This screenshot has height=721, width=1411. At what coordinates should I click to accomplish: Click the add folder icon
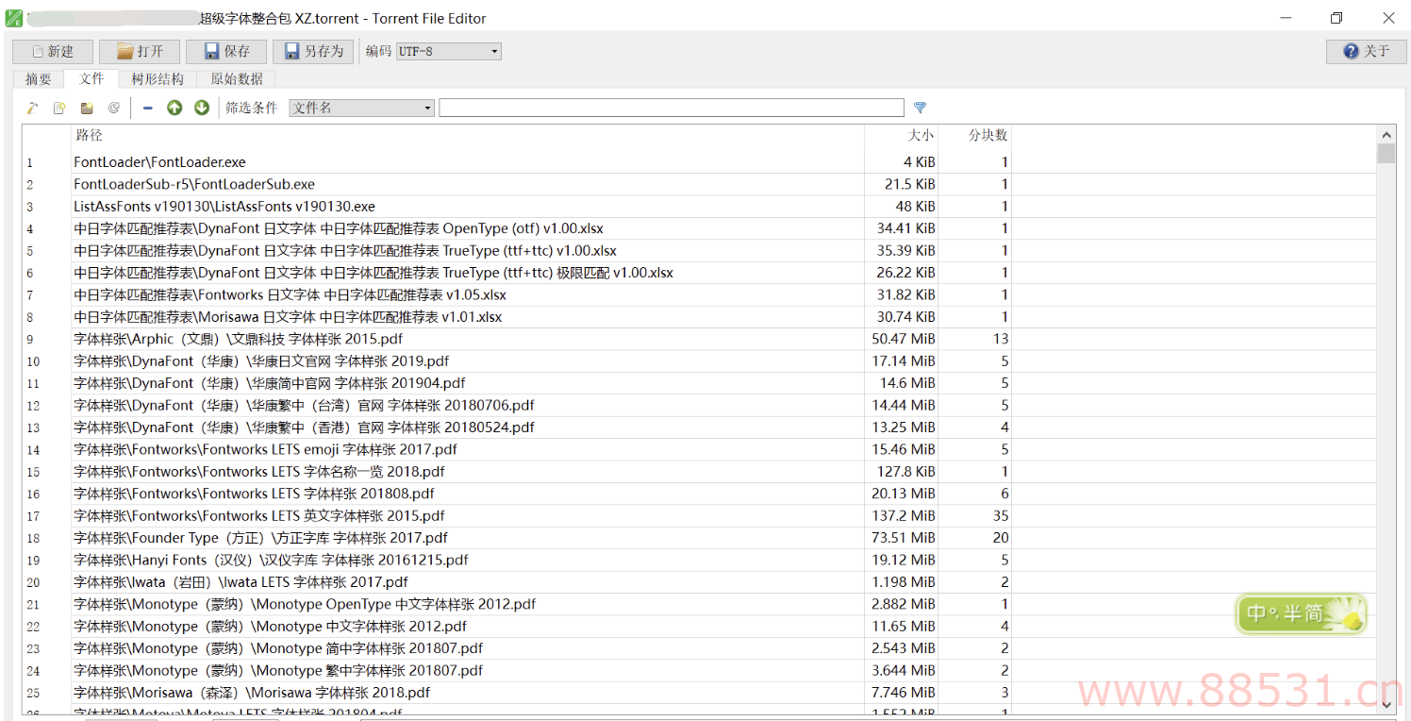[x=87, y=109]
